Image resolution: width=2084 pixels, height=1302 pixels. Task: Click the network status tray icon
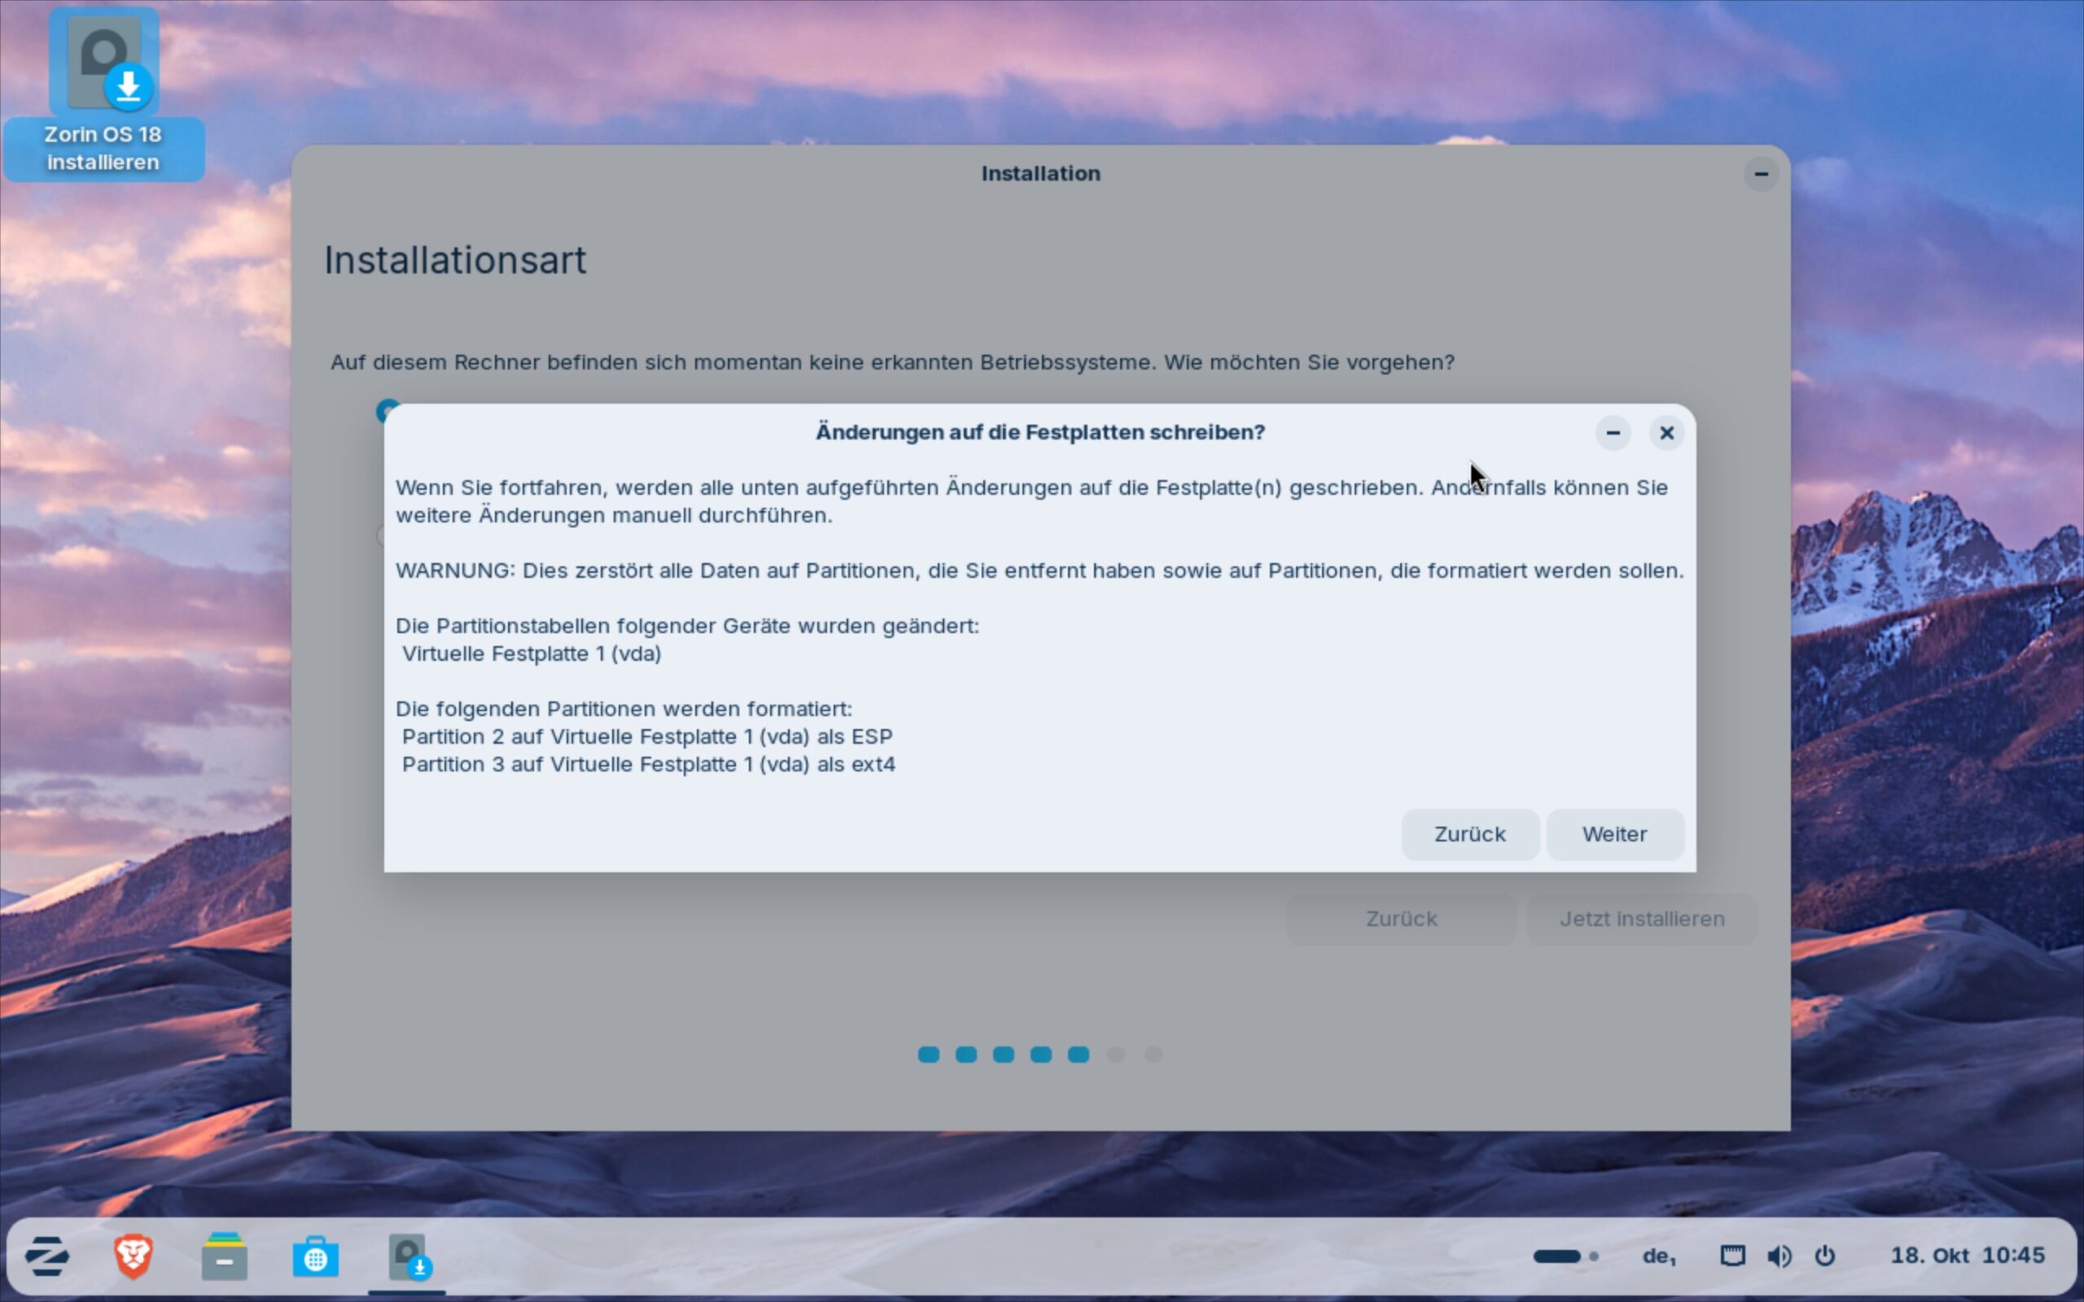pos(1732,1256)
